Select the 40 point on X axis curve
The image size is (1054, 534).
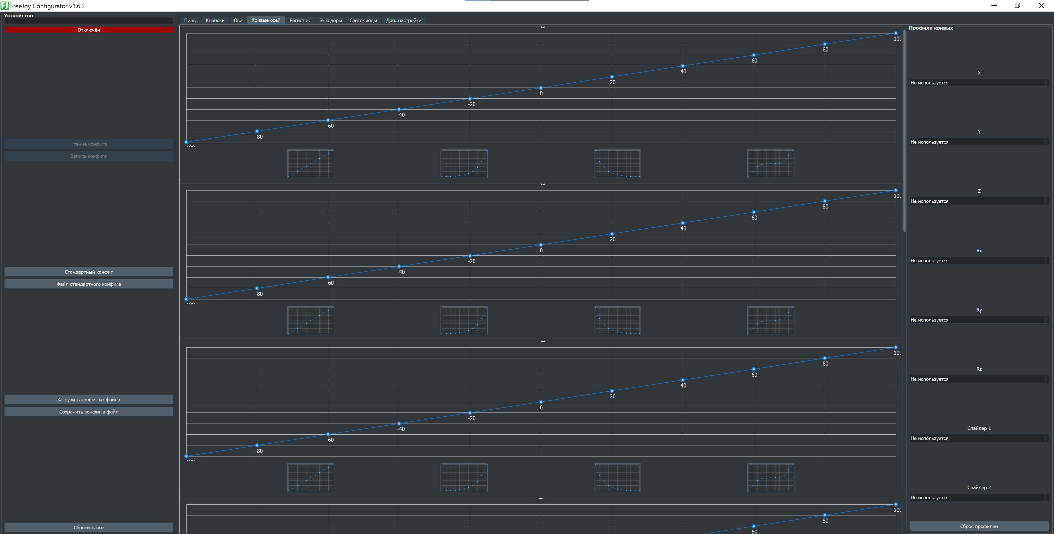682,66
